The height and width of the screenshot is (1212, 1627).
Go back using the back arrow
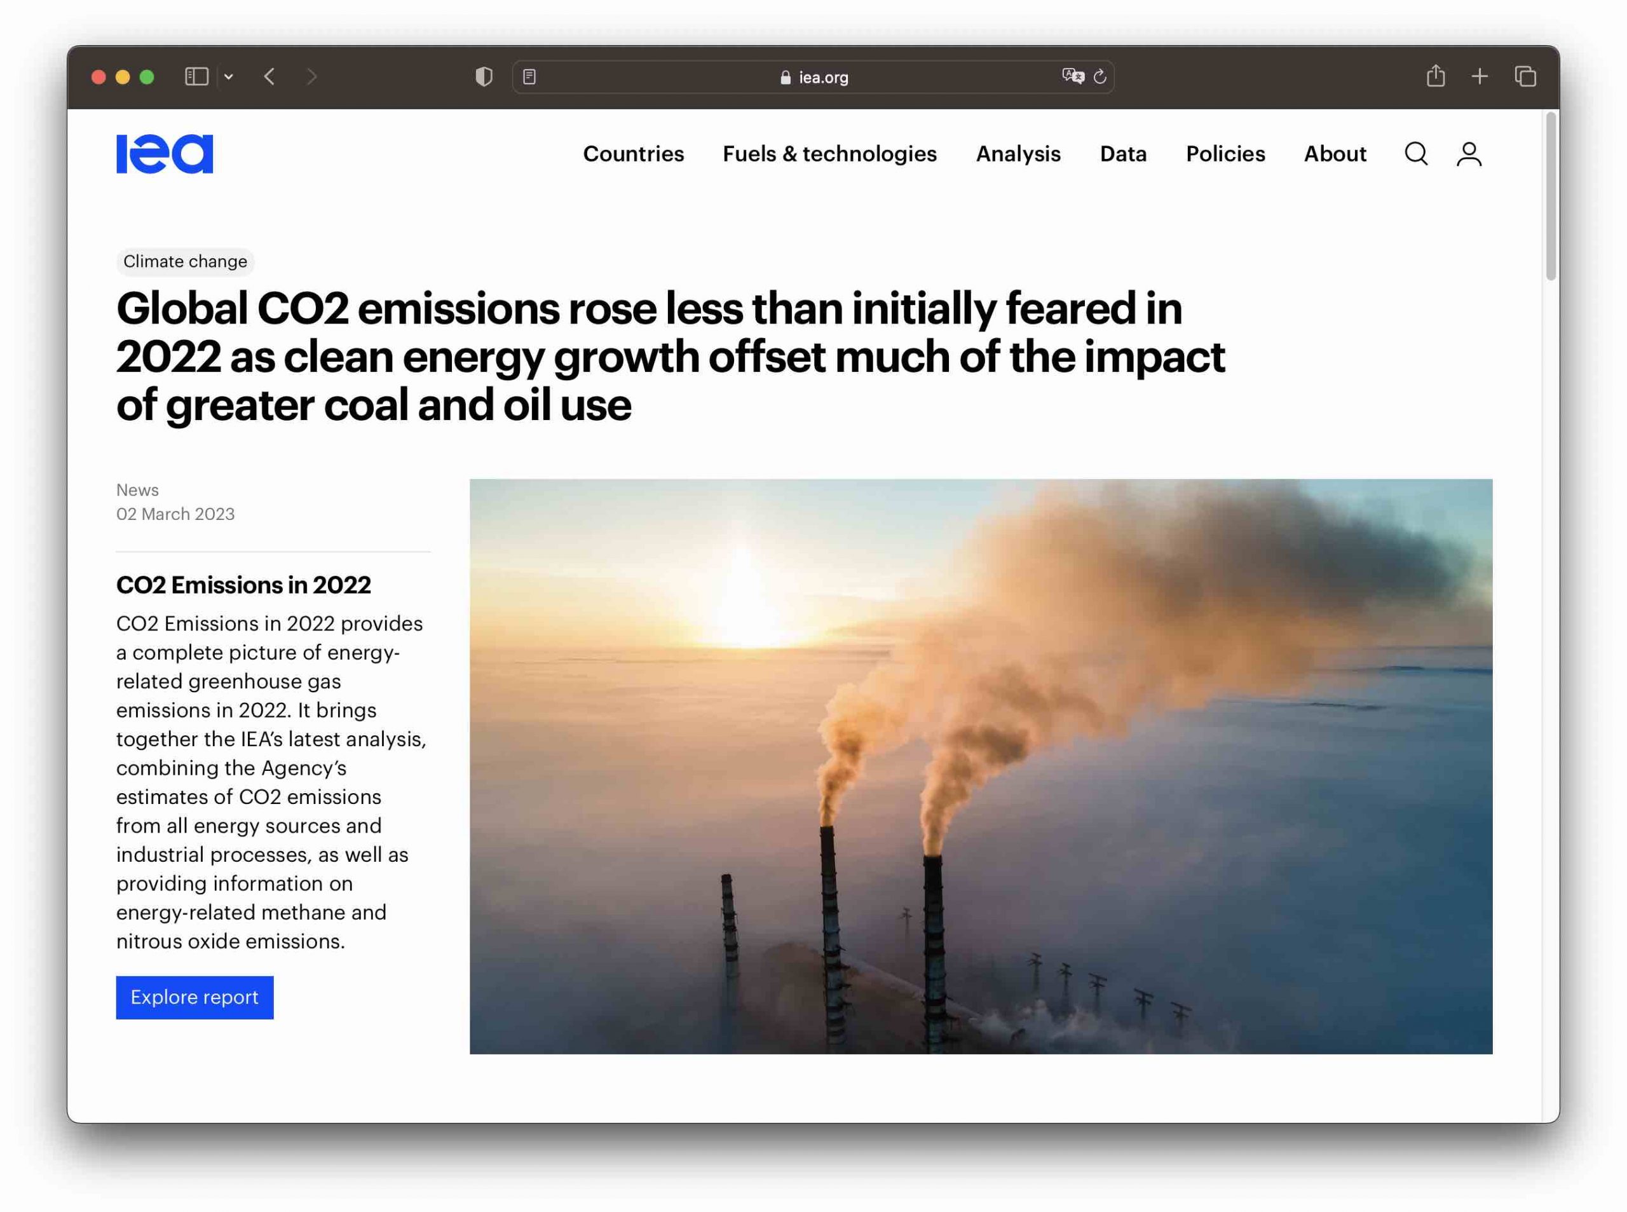(x=270, y=77)
